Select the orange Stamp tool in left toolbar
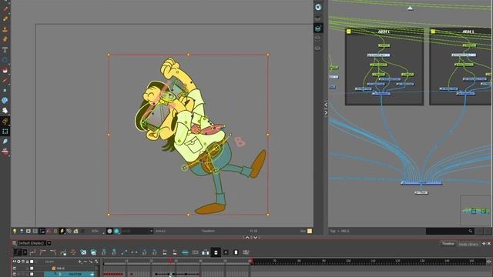This screenshot has height=277, width=493. (5, 29)
